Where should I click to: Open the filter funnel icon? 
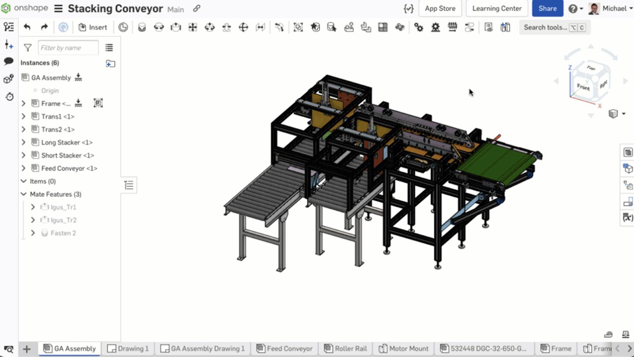coord(28,48)
